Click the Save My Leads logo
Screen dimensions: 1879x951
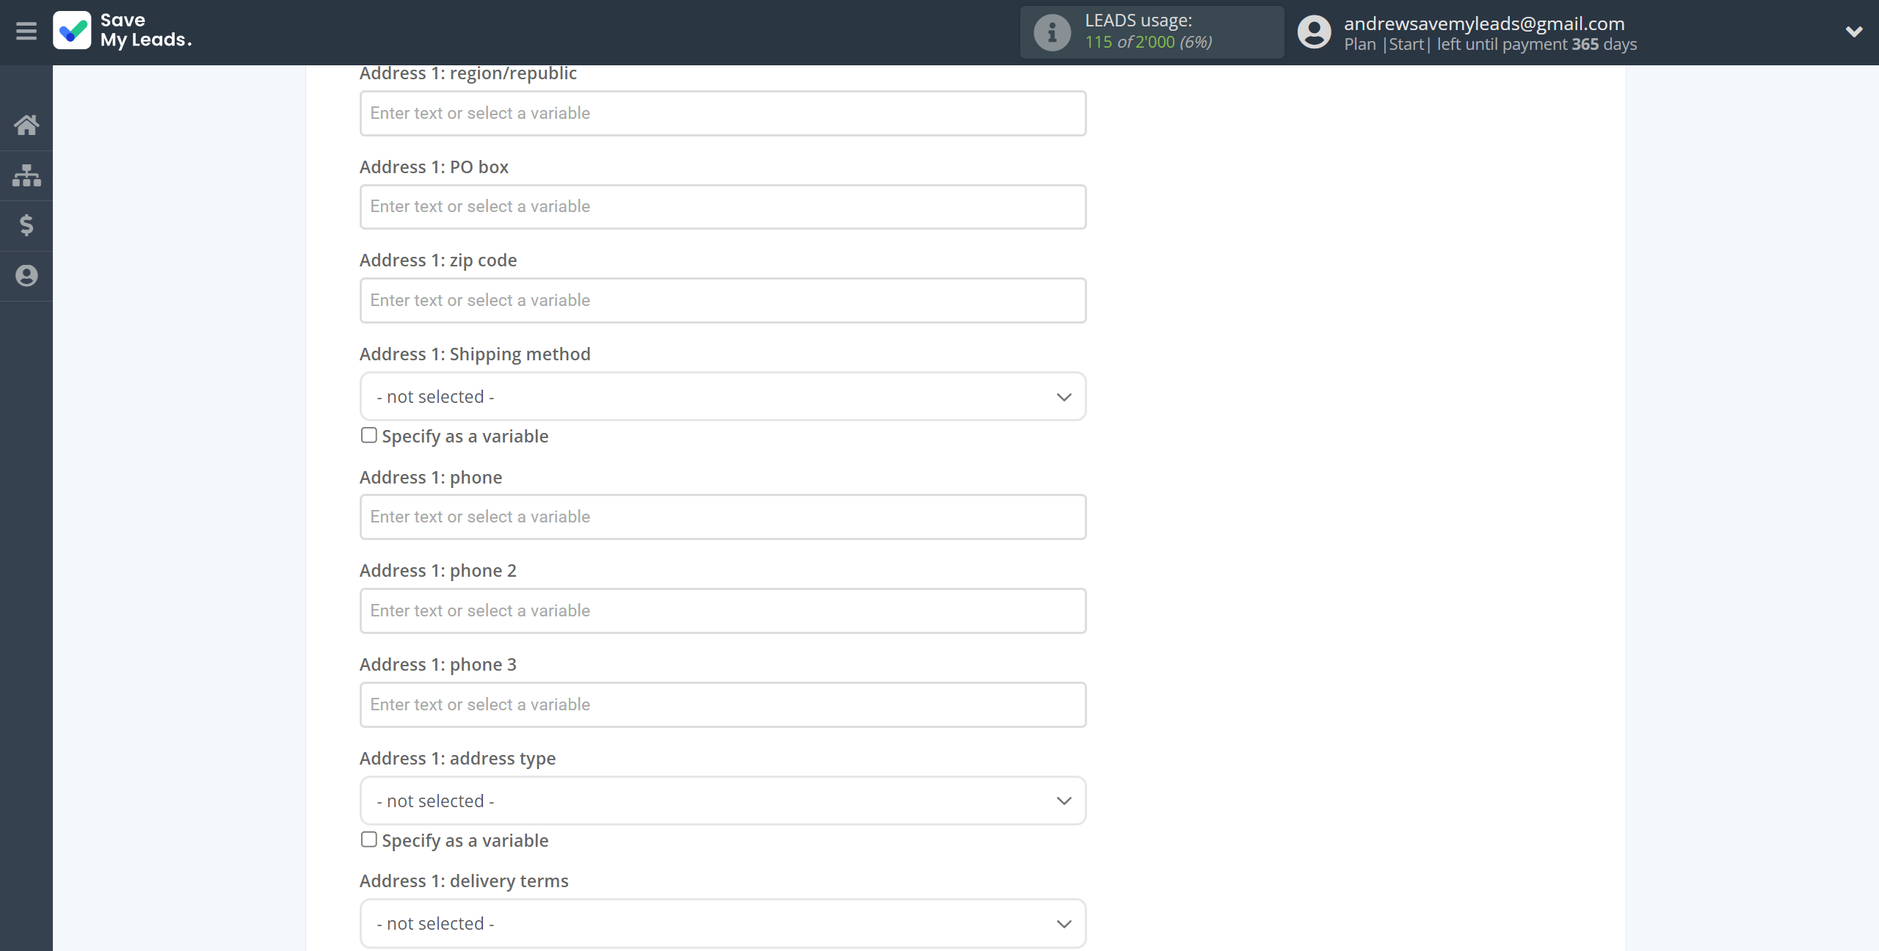[x=123, y=31]
